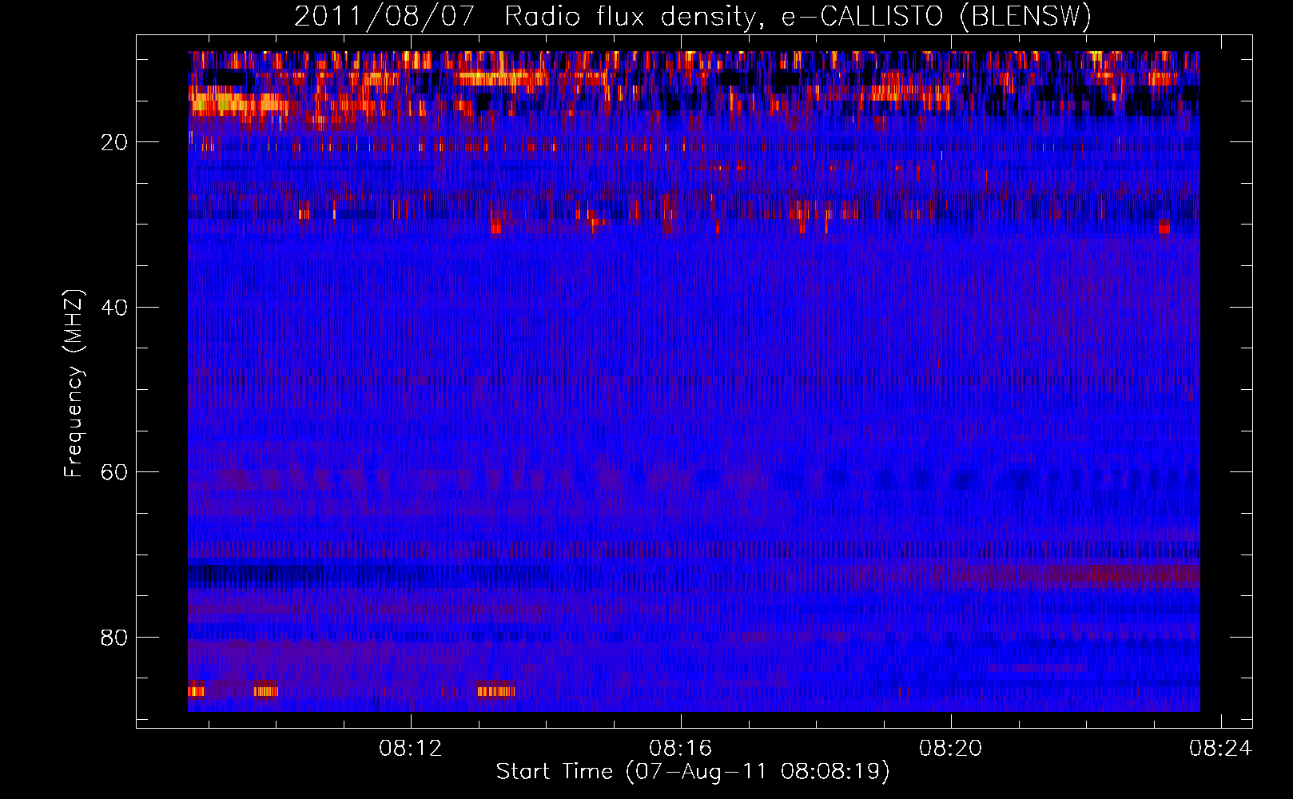Image resolution: width=1293 pixels, height=799 pixels.
Task: Click the 08:12 time tick label
Action: pos(411,749)
